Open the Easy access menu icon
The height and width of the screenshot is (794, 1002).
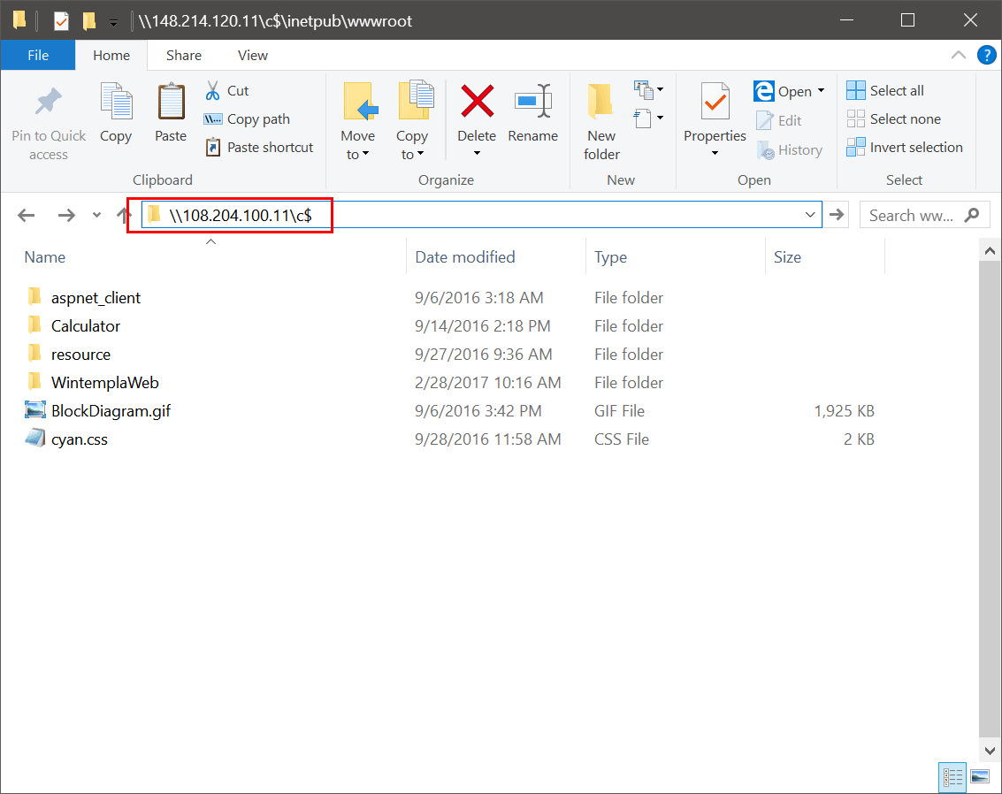pos(648,118)
